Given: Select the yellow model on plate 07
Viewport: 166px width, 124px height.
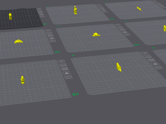Looking at the screenshot, I should click(x=23, y=80).
